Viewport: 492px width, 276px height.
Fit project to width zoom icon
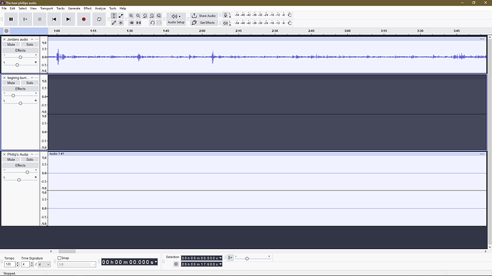click(152, 16)
